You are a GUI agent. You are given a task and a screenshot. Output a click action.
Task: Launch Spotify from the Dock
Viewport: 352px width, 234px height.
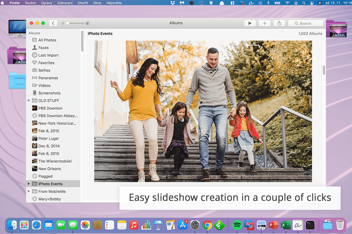click(237, 225)
